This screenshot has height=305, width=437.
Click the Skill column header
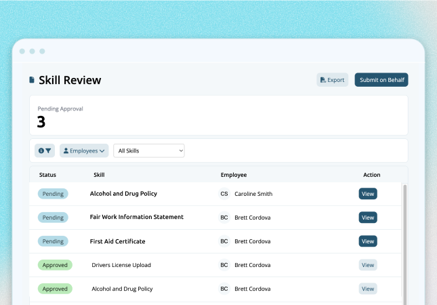pyautogui.click(x=99, y=175)
